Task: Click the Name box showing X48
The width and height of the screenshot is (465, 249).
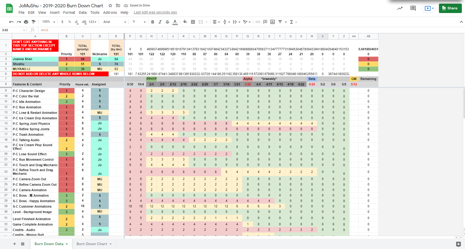Action: 14,30
